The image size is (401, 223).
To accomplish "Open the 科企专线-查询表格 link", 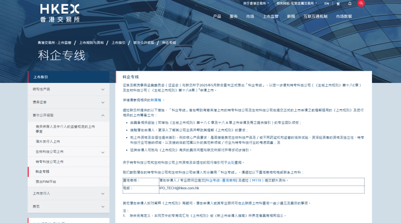I will coord(221,181).
